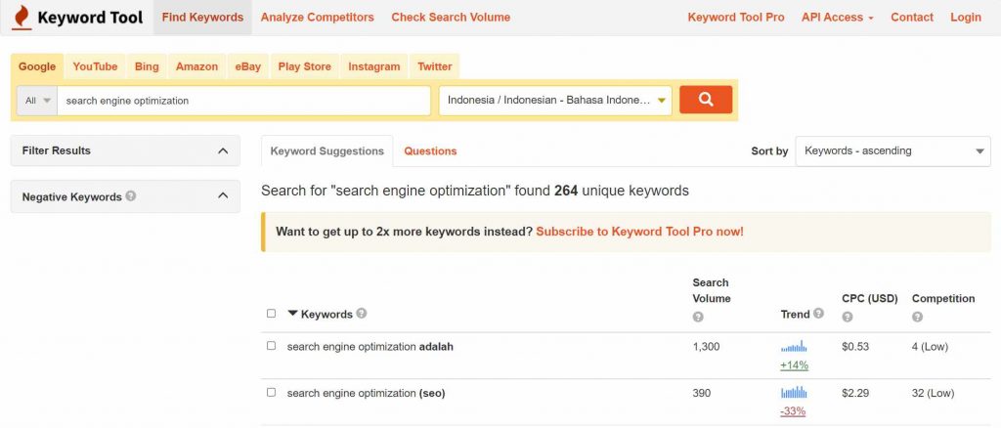Click trend chart for "(seo)" keyword row
The height and width of the screenshot is (428, 1001).
[x=794, y=392]
